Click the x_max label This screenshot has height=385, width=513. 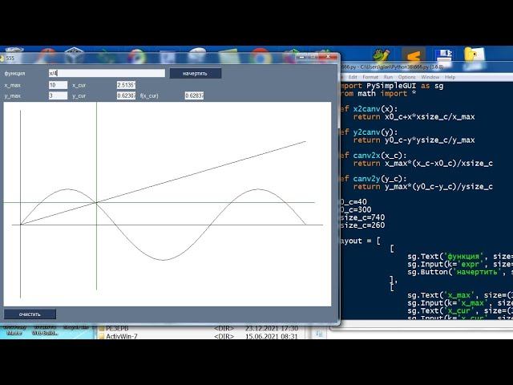coord(13,85)
